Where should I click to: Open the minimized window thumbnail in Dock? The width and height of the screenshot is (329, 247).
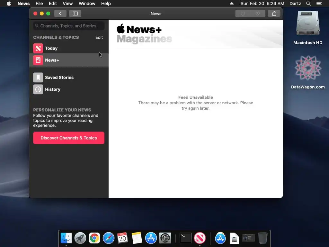pyautogui.click(x=249, y=238)
